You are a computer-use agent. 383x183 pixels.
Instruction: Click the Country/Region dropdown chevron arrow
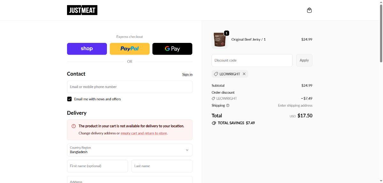pyautogui.click(x=187, y=150)
